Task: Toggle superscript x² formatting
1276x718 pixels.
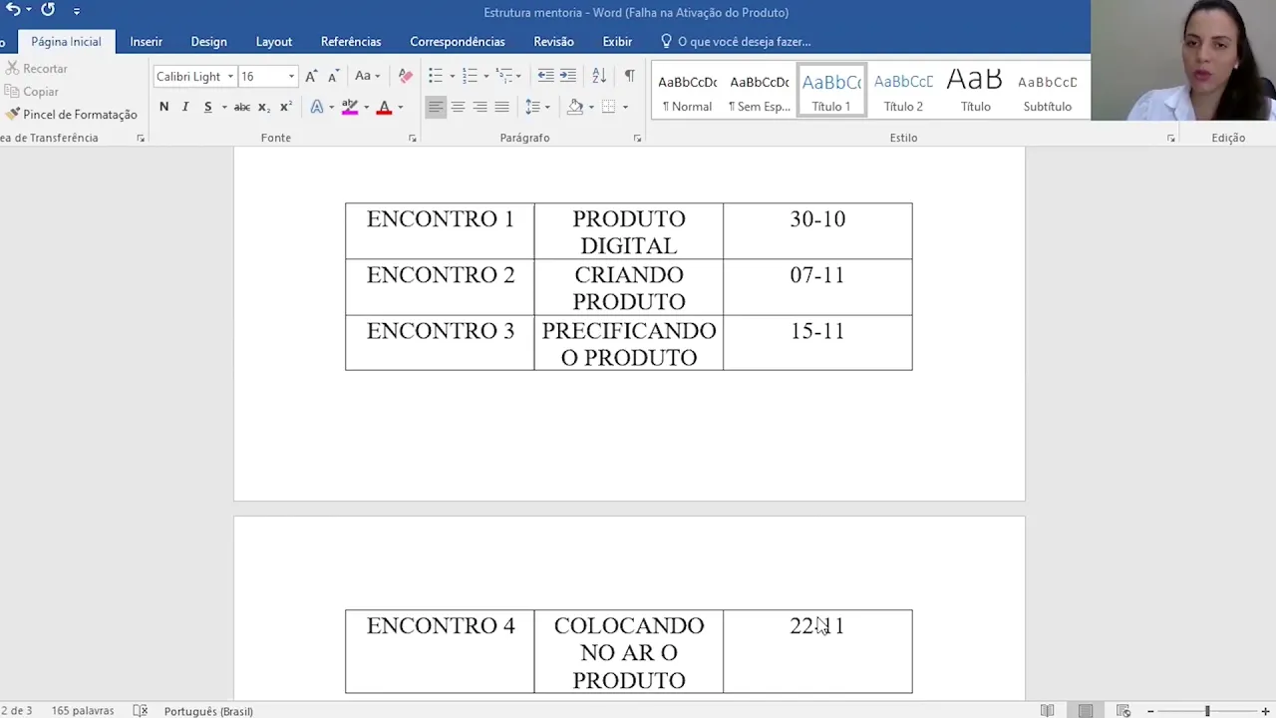Action: point(286,107)
